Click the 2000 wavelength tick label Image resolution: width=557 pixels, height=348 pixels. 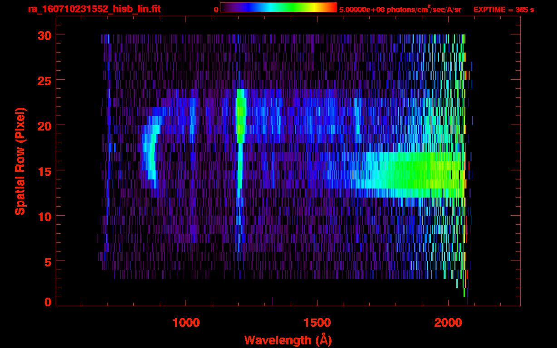tap(448, 322)
